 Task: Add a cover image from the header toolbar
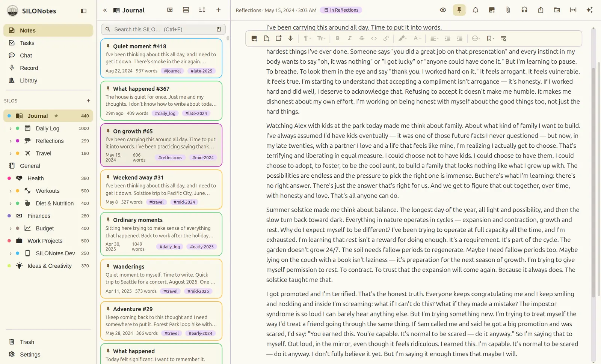click(492, 10)
